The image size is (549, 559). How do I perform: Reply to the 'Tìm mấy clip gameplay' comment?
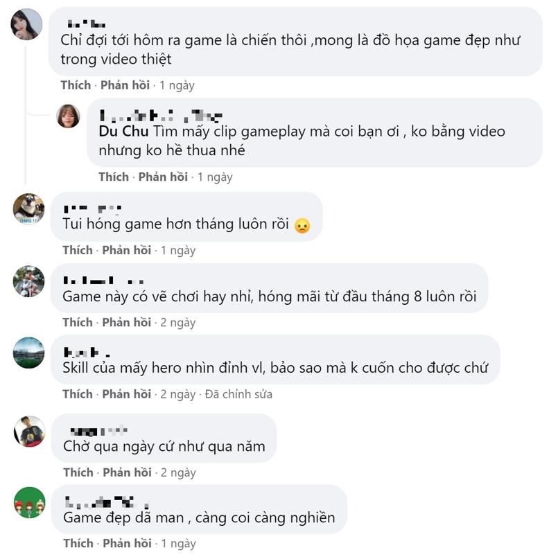pyautogui.click(x=163, y=177)
